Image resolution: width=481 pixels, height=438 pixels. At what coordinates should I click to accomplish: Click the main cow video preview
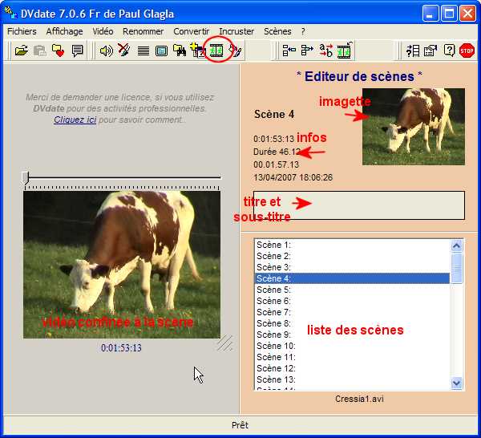click(x=122, y=265)
